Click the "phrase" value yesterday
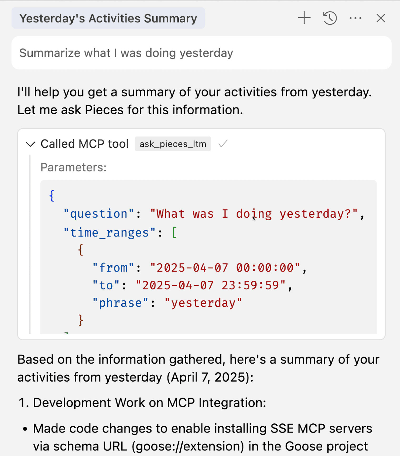Image resolution: width=400 pixels, height=456 pixels. (203, 303)
